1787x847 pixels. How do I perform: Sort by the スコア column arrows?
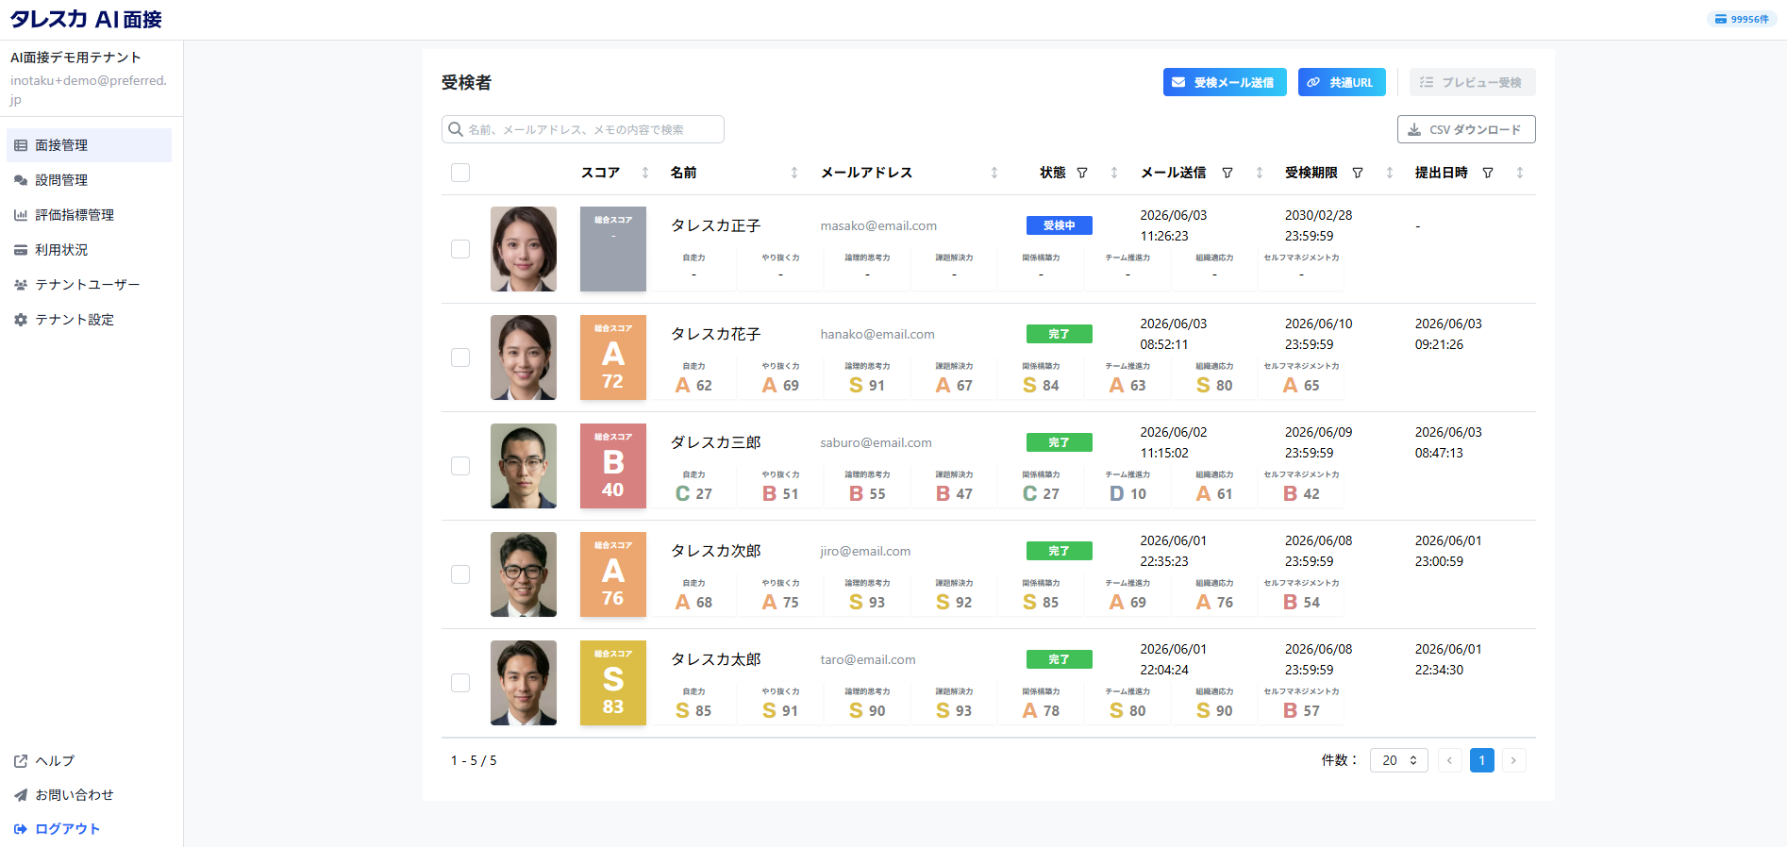click(x=645, y=173)
